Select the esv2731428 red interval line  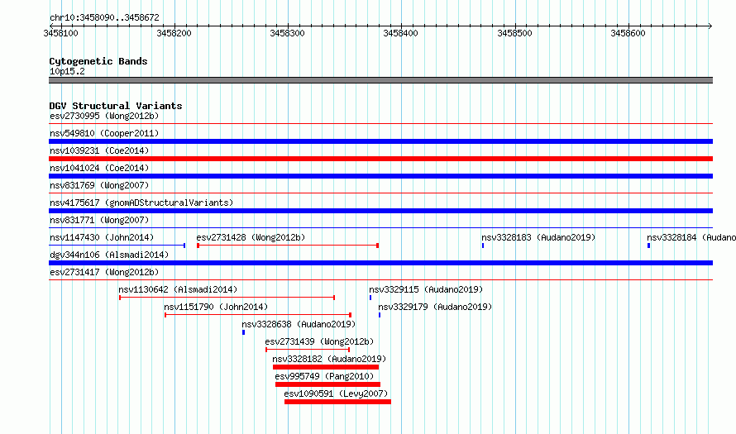pos(288,246)
